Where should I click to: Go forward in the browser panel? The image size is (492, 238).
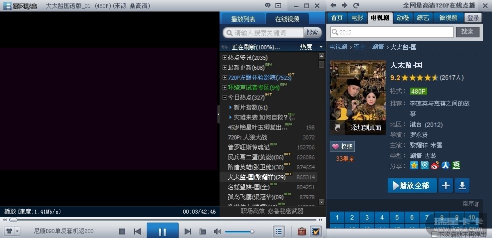(x=344, y=5)
